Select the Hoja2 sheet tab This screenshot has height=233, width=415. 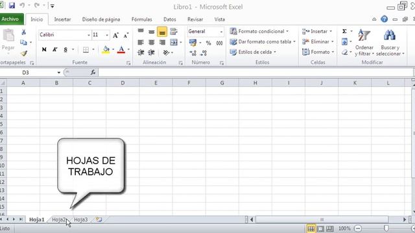point(59,219)
